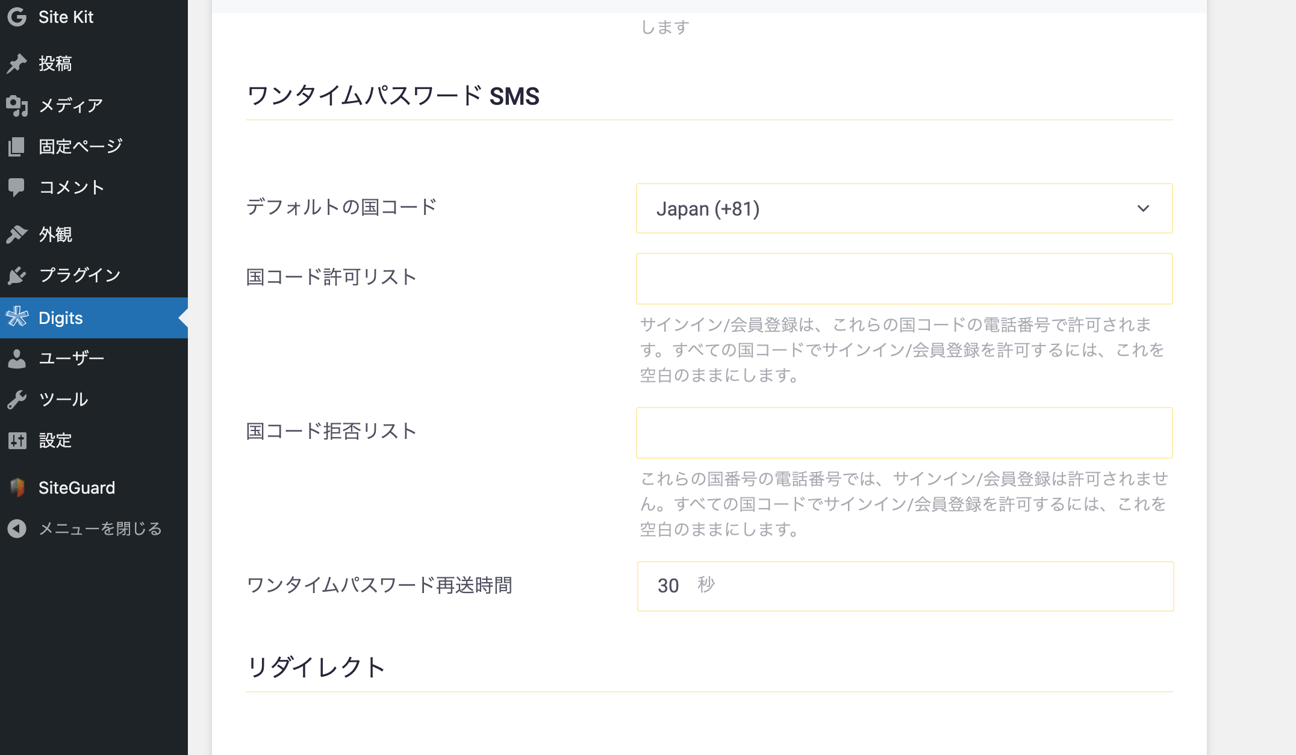Click the pushpin icon for 投稿
The height and width of the screenshot is (755, 1296).
tap(17, 63)
